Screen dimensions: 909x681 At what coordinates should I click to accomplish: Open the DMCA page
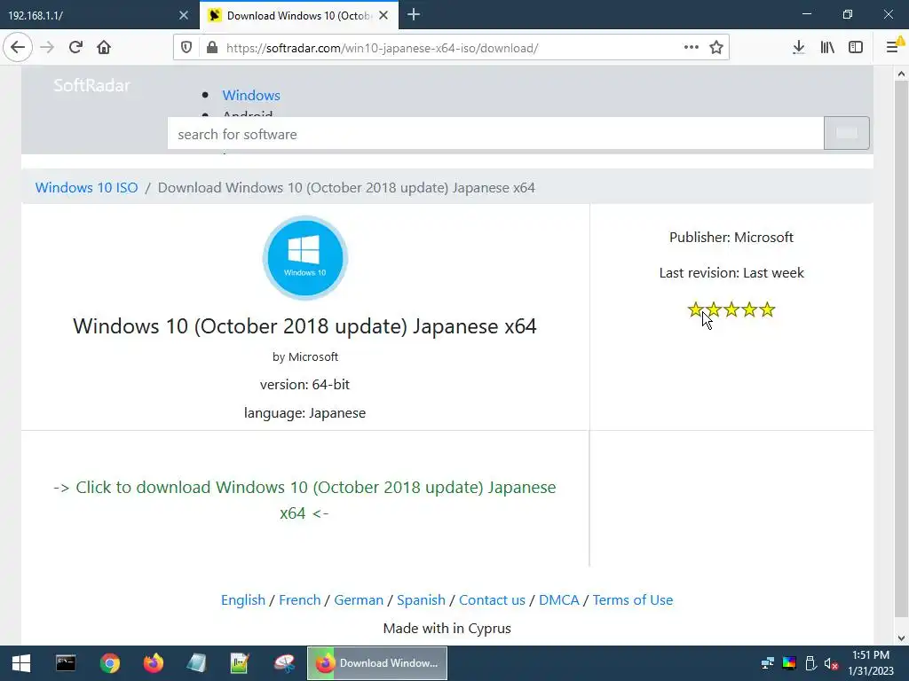[559, 600]
